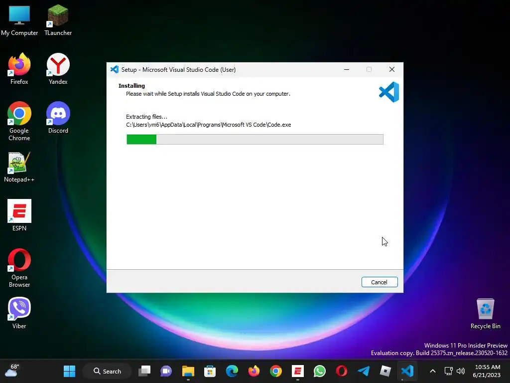Launch Microsoft Edge from the taskbar

[x=232, y=371]
